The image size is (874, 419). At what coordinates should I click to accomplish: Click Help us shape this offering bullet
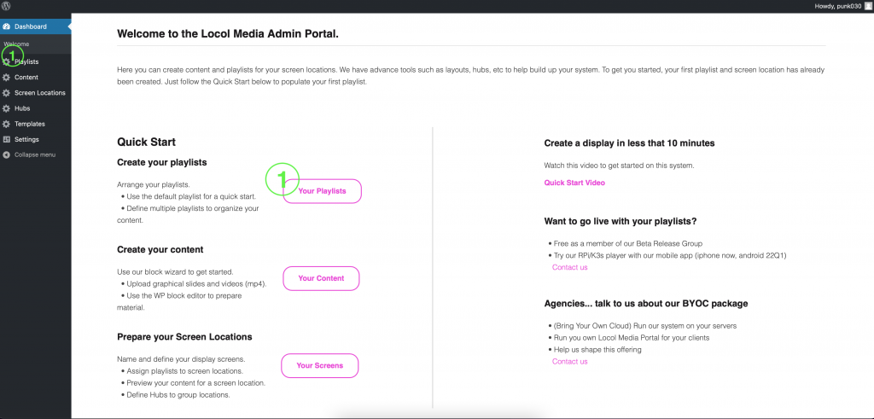click(x=597, y=350)
